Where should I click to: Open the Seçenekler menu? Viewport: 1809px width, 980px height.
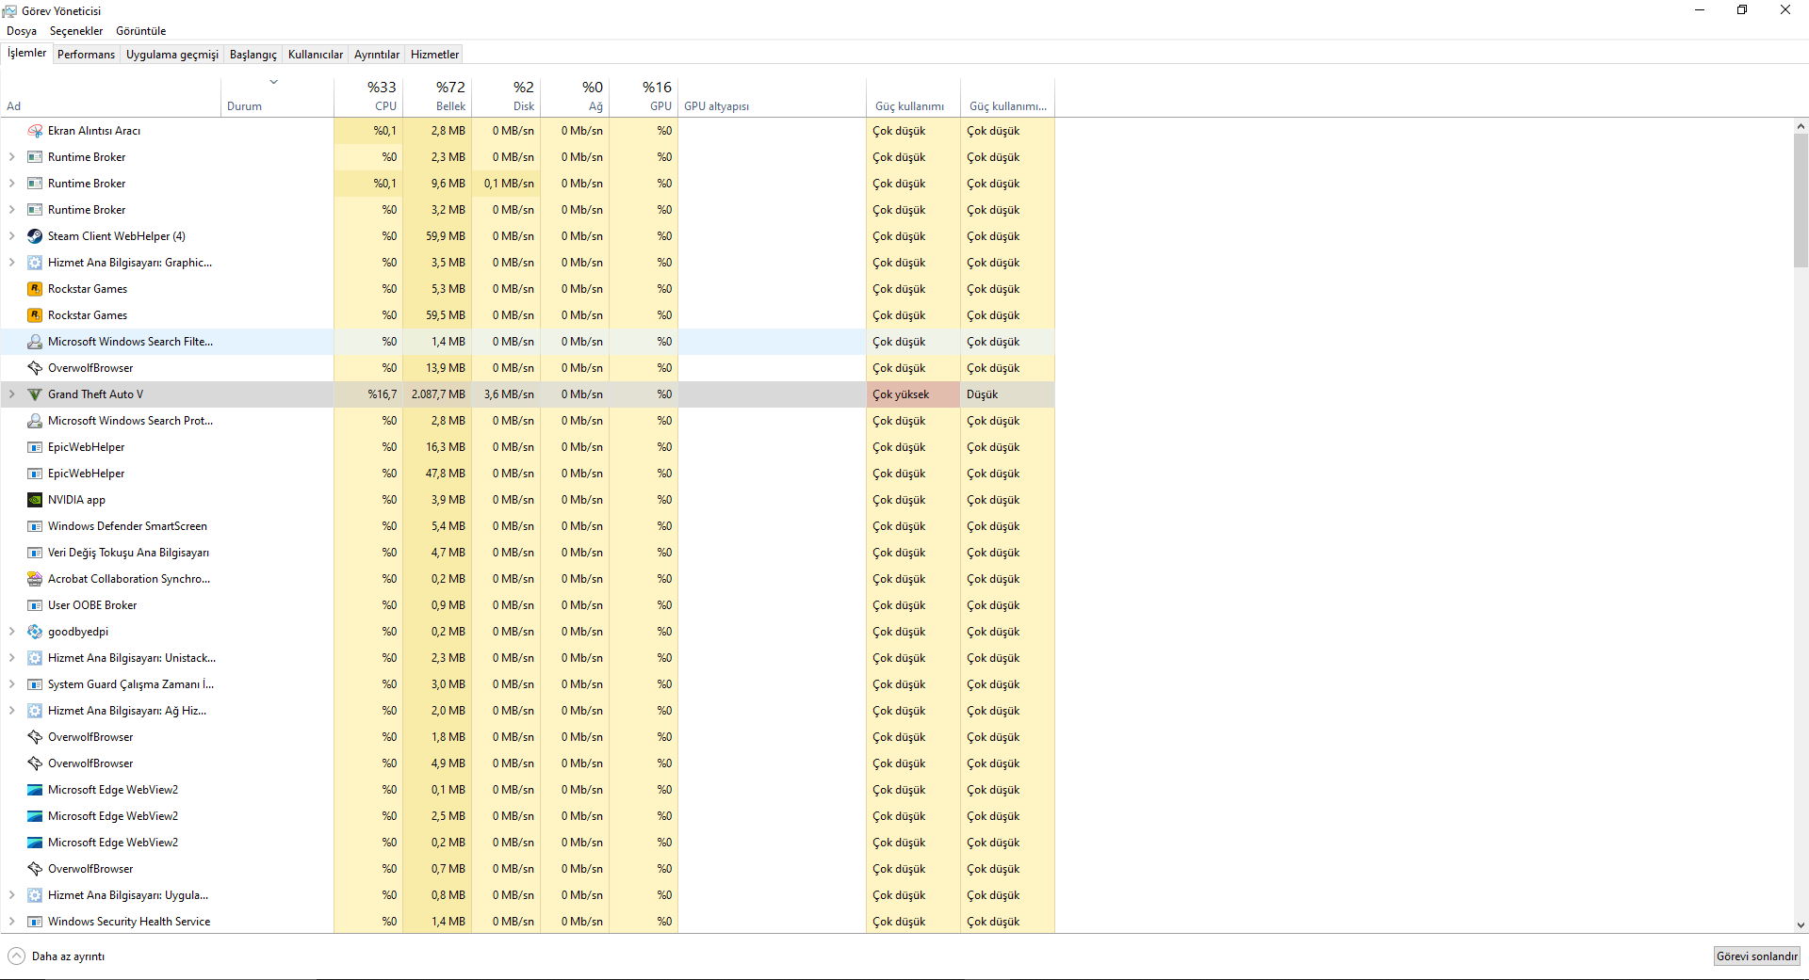(x=76, y=31)
